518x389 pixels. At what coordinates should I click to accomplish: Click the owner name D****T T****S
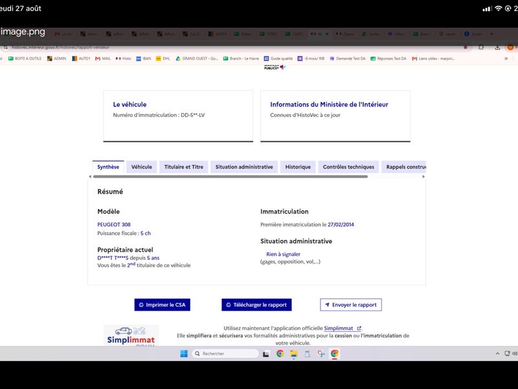click(113, 258)
